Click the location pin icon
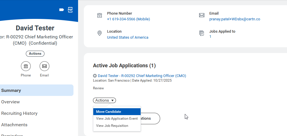The width and height of the screenshot is (287, 136). [100, 33]
